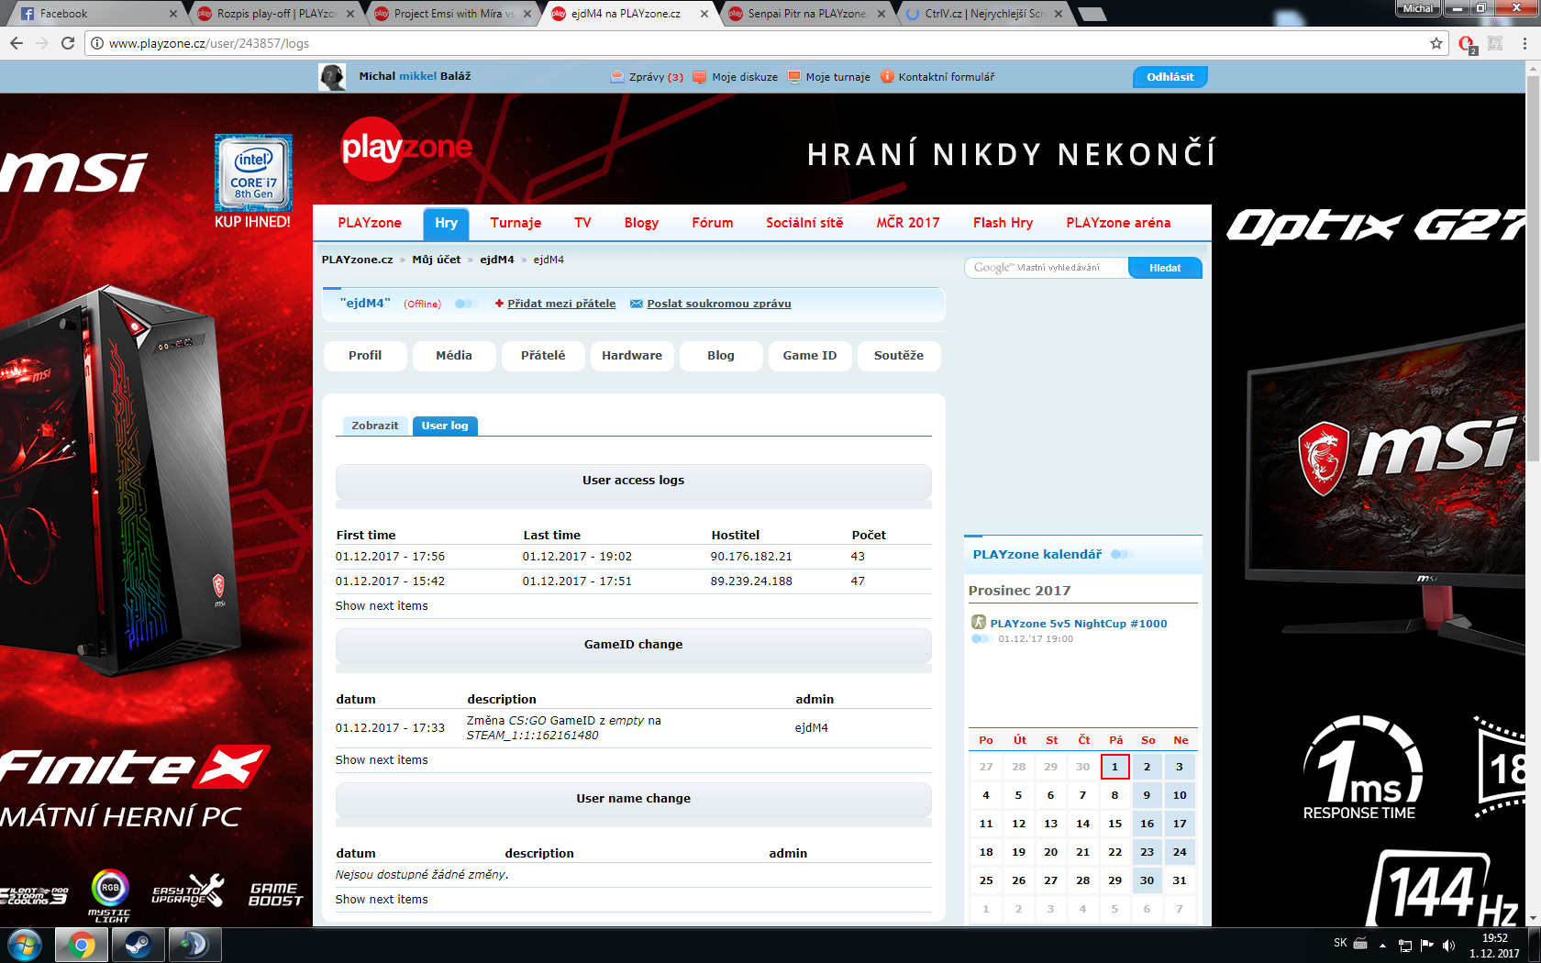Screen dimensions: 1541x963
Task: Click the PLAYzone logo
Action: pos(405,149)
